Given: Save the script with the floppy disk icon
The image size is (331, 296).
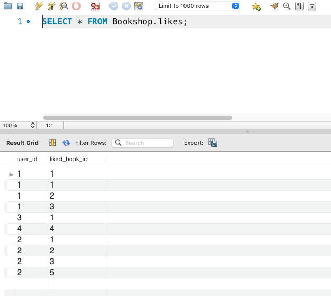Looking at the screenshot, I should pyautogui.click(x=20, y=6).
